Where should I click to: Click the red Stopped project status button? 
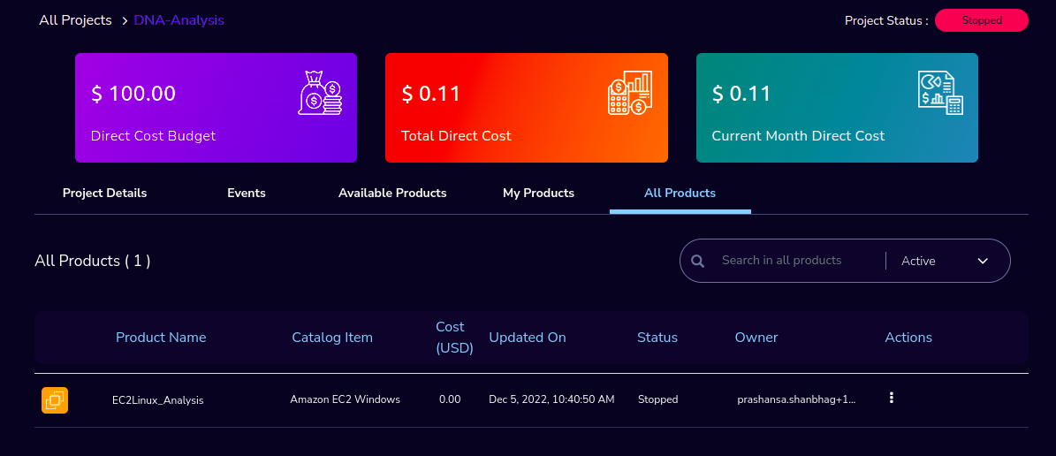click(982, 20)
